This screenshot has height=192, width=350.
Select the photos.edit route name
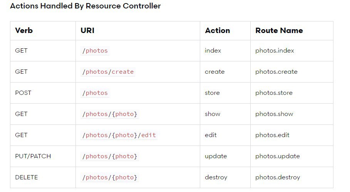[x=272, y=135]
